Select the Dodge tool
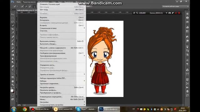 pos(12,62)
